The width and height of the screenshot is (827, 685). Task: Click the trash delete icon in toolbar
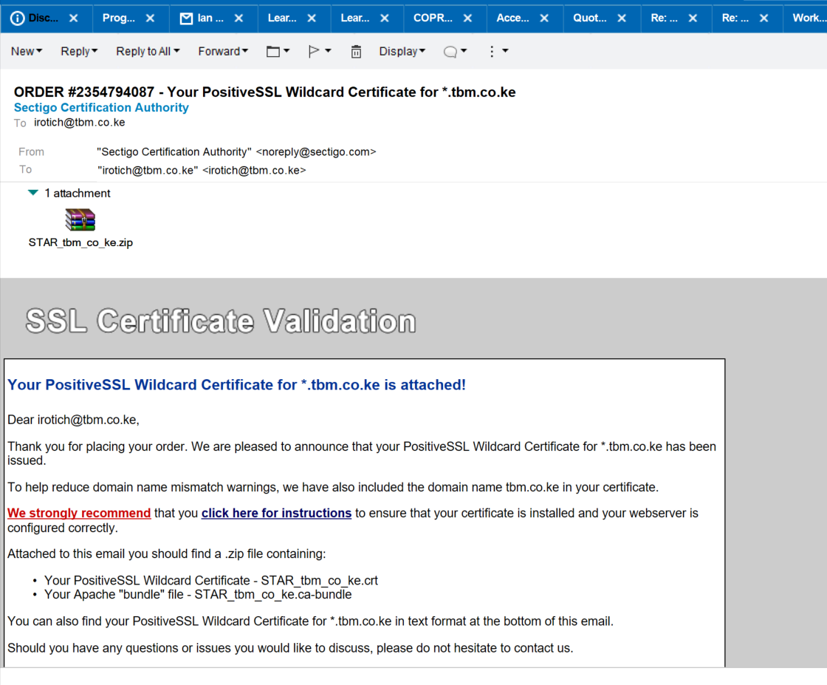coord(356,51)
